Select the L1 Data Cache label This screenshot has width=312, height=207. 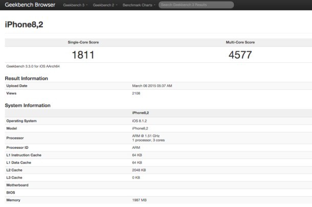(19, 163)
